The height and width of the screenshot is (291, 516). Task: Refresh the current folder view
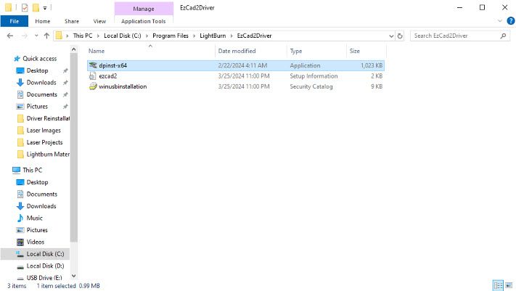point(400,36)
